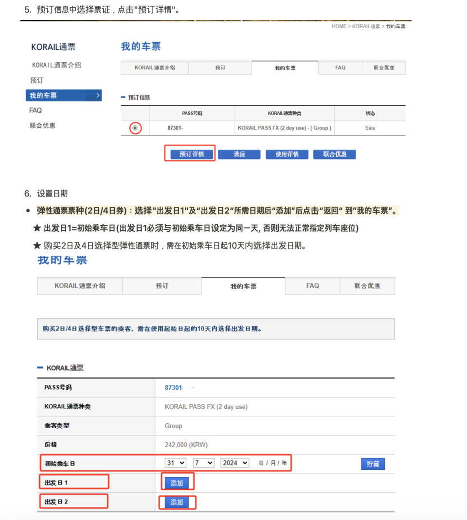
Task: Click the 'PASS号码' column header in 预订信息
Action: coord(192,113)
